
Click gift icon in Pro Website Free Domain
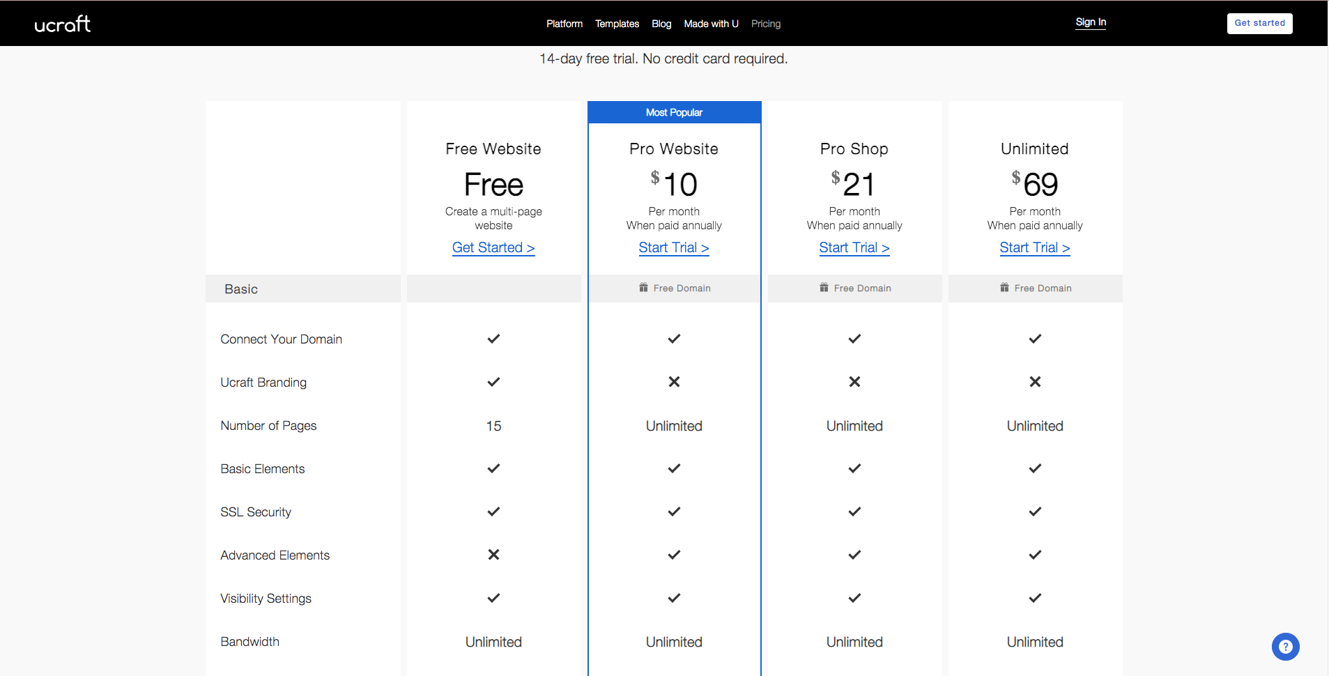point(643,288)
